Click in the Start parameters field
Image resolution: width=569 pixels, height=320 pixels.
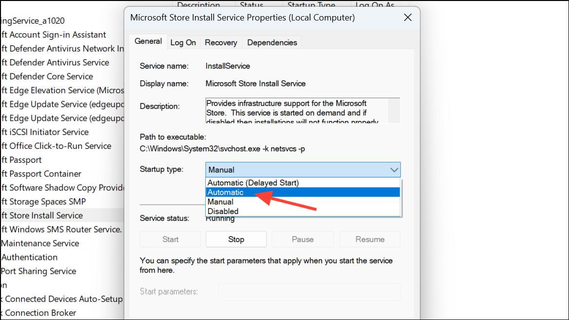click(x=310, y=292)
